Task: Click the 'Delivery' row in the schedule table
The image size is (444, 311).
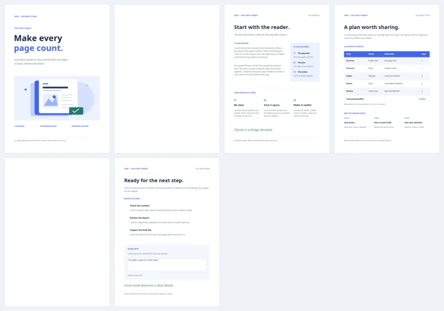Action: point(387,91)
